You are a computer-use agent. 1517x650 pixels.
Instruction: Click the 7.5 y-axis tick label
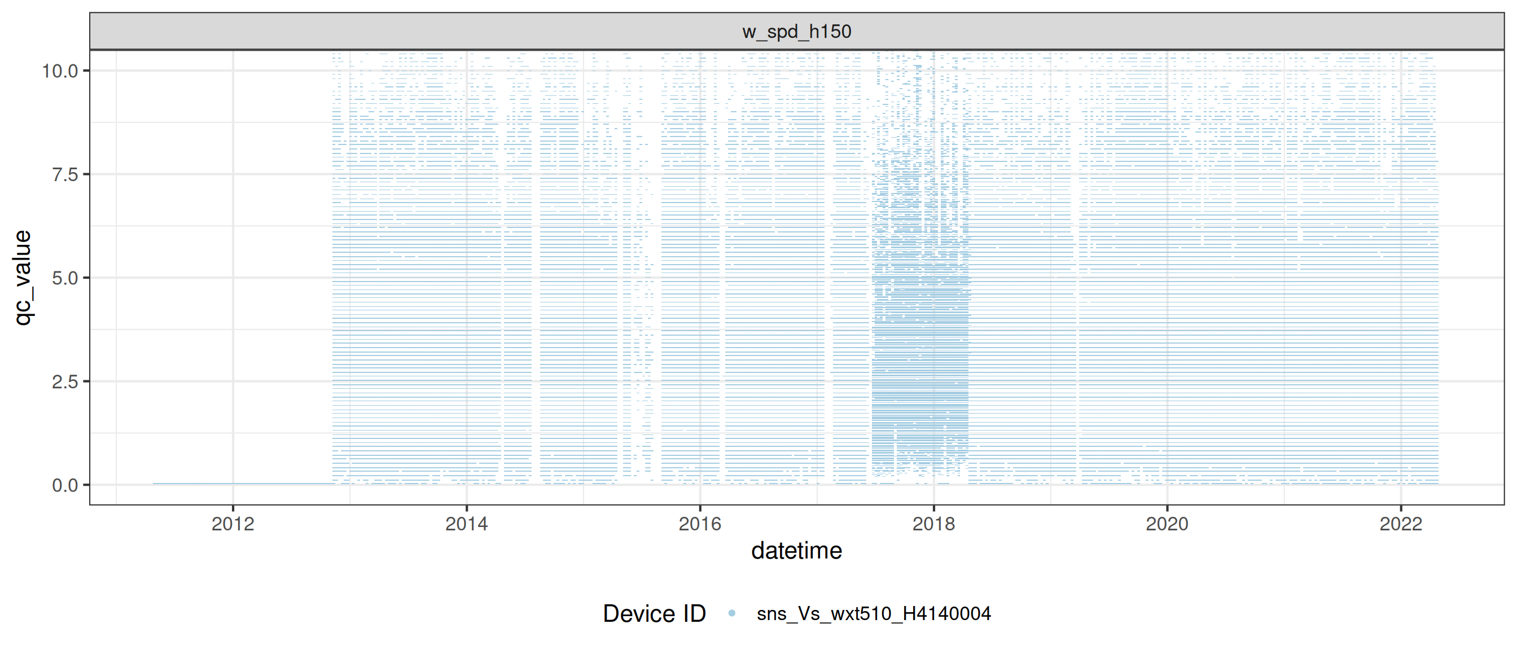[x=65, y=175]
